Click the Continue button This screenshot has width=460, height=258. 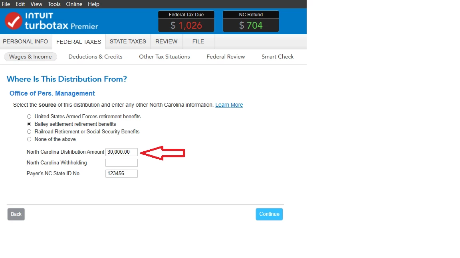pos(269,214)
